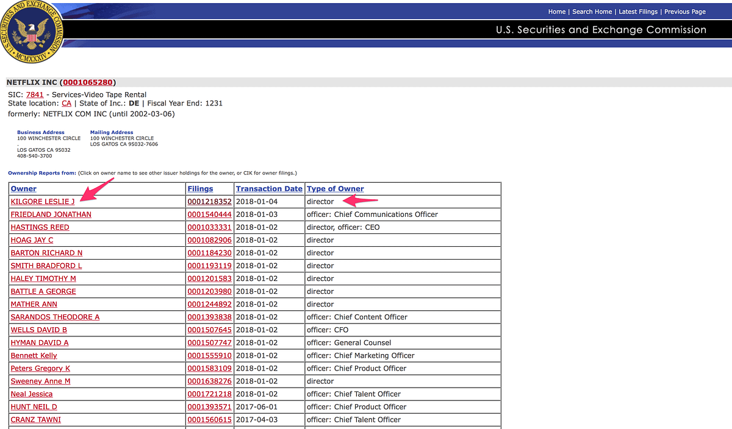Select 'officer: Chief Marketing Officer' cell

pyautogui.click(x=403, y=355)
